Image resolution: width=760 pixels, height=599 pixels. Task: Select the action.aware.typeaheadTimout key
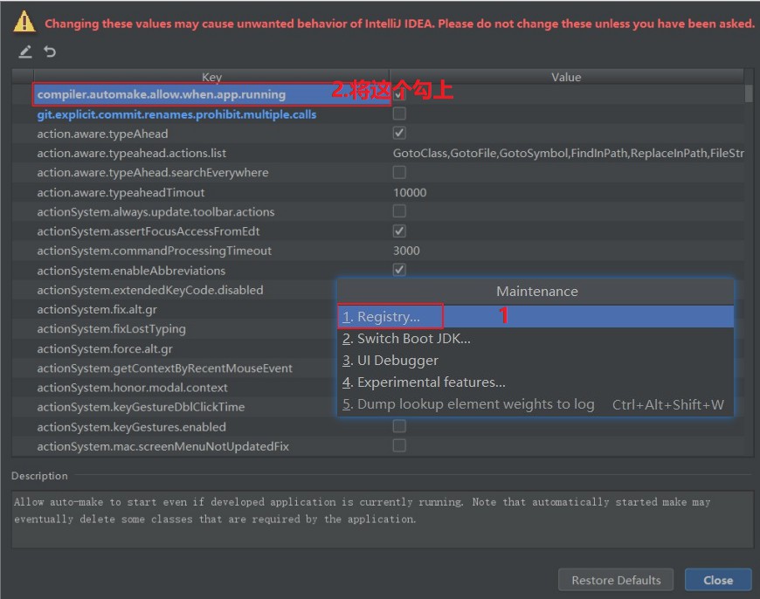(x=121, y=192)
